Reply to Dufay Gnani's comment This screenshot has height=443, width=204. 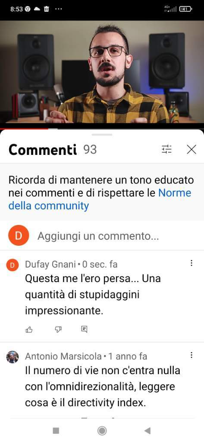coord(84,329)
